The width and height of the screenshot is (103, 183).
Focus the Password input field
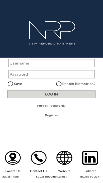pyautogui.click(x=51, y=74)
